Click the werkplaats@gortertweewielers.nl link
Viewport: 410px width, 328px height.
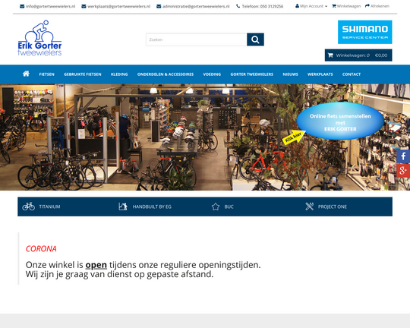[x=119, y=6]
